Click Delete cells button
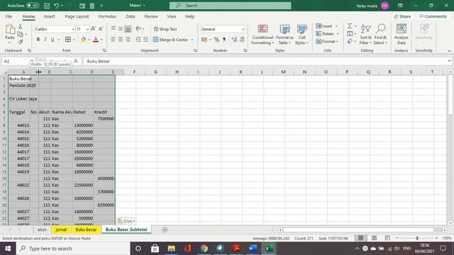Image resolution: width=454 pixels, height=255 pixels. tap(325, 34)
